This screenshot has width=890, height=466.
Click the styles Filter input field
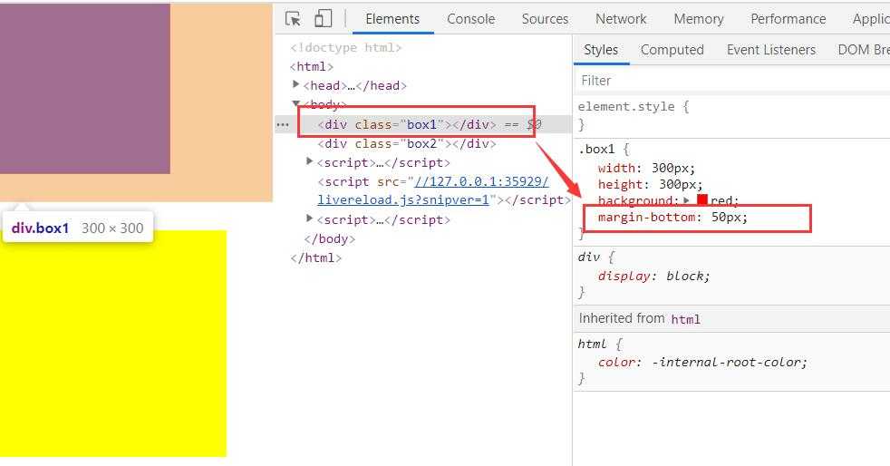click(732, 81)
